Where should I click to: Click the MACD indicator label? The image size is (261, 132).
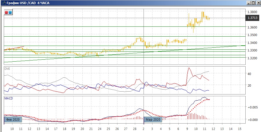pos(8,99)
